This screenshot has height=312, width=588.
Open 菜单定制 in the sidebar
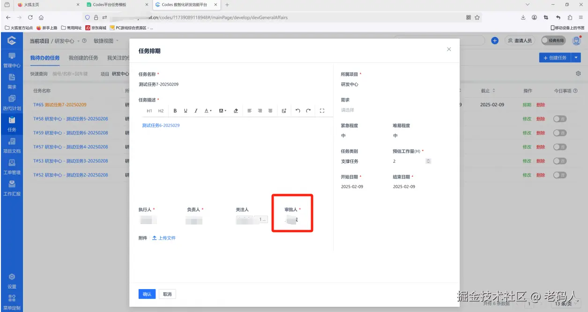tap(12, 302)
